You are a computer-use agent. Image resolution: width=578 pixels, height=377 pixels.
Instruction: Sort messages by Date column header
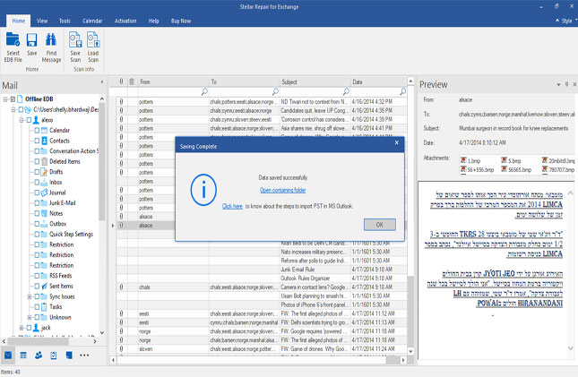tap(378, 81)
